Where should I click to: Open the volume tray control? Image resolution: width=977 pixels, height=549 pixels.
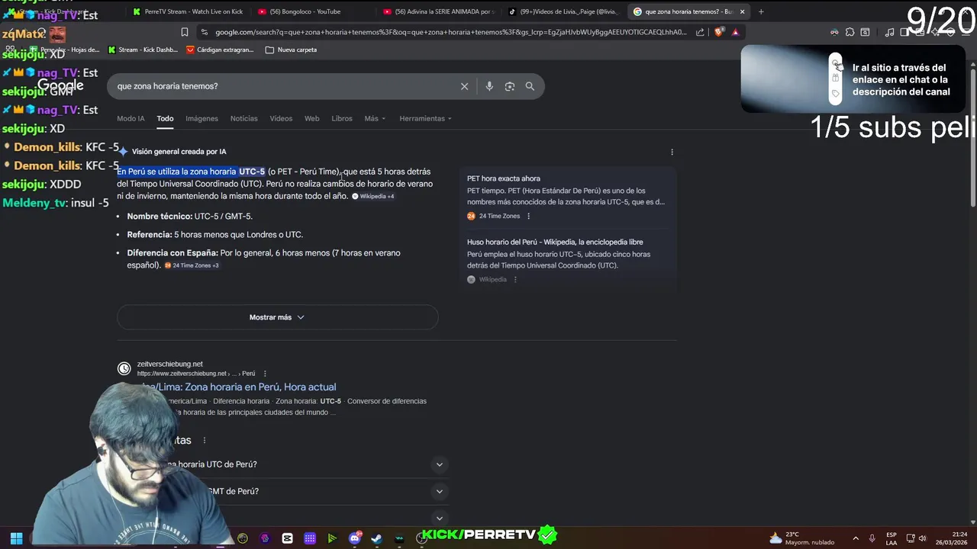[x=922, y=538]
